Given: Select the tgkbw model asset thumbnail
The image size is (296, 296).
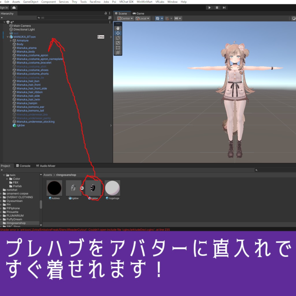Looking at the screenshot, I should pyautogui.click(x=74, y=188).
